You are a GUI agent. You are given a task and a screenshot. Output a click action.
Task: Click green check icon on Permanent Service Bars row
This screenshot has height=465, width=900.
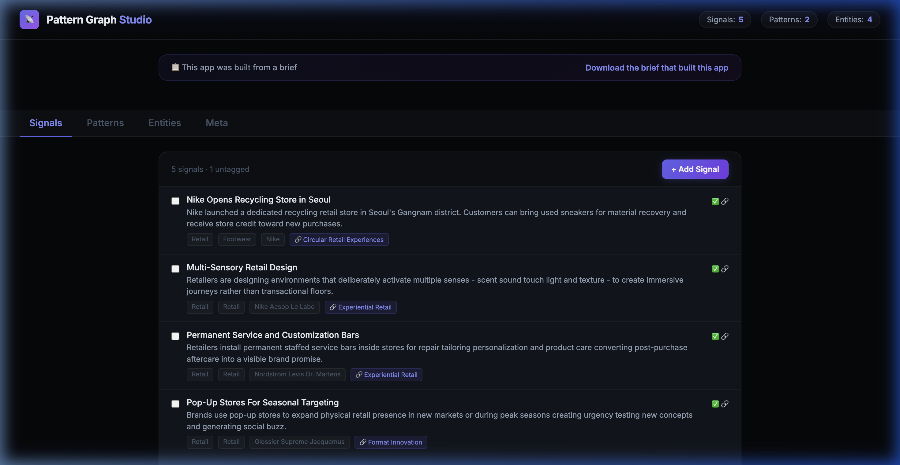(x=715, y=336)
